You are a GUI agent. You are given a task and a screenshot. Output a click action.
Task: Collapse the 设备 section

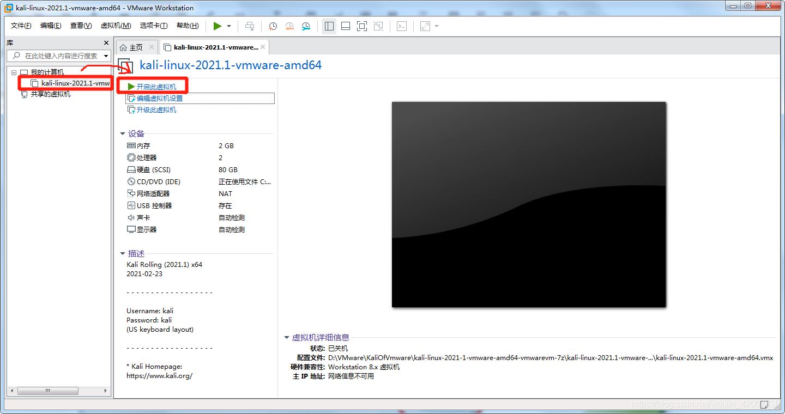123,133
